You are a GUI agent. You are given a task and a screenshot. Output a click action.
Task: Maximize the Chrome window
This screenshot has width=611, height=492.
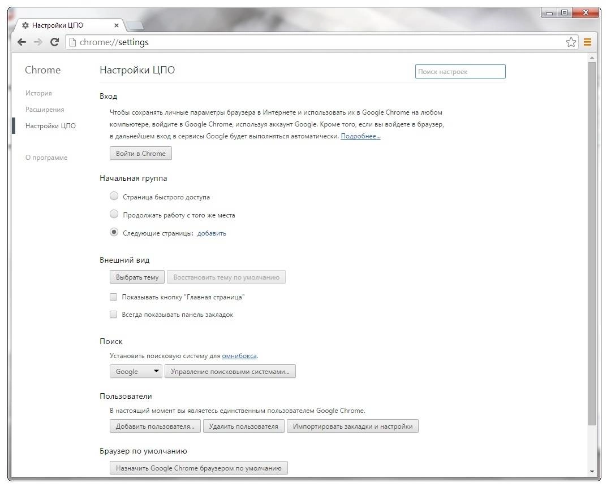(564, 13)
